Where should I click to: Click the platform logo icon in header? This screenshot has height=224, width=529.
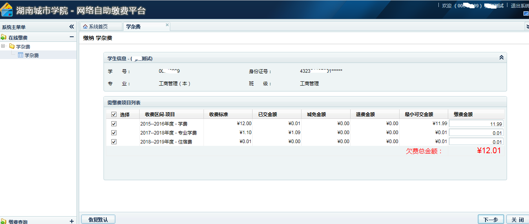(7, 10)
